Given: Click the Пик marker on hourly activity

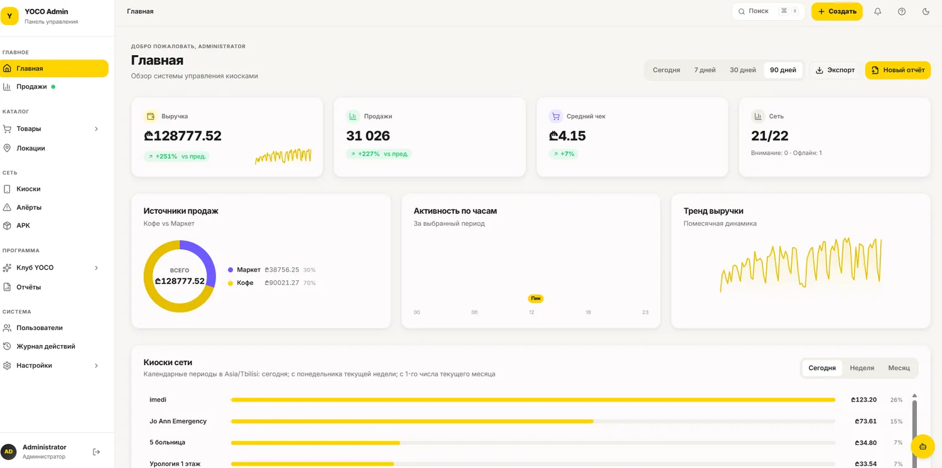Looking at the screenshot, I should point(536,299).
